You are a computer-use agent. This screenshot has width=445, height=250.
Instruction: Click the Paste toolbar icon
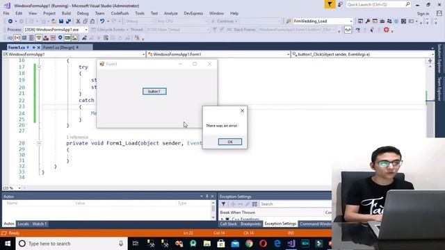(x=92, y=22)
